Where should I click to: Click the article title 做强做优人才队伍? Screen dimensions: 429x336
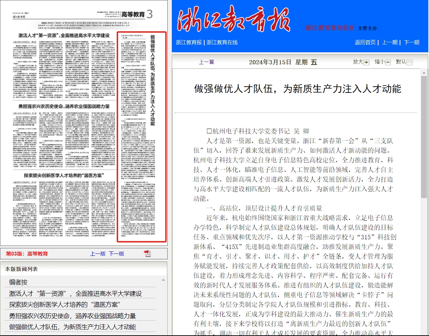(297, 89)
